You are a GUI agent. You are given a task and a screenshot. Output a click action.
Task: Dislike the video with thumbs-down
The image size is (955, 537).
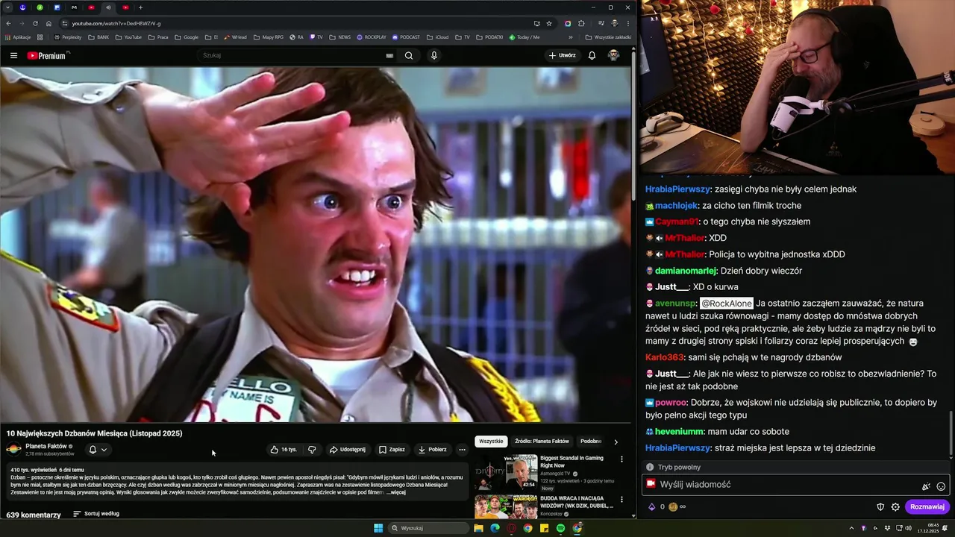pos(312,450)
